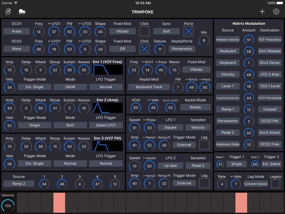Screen dimensions: 285x214
Task: Select tracking point 4 knob showing 47
Action: pyautogui.click(x=97, y=184)
